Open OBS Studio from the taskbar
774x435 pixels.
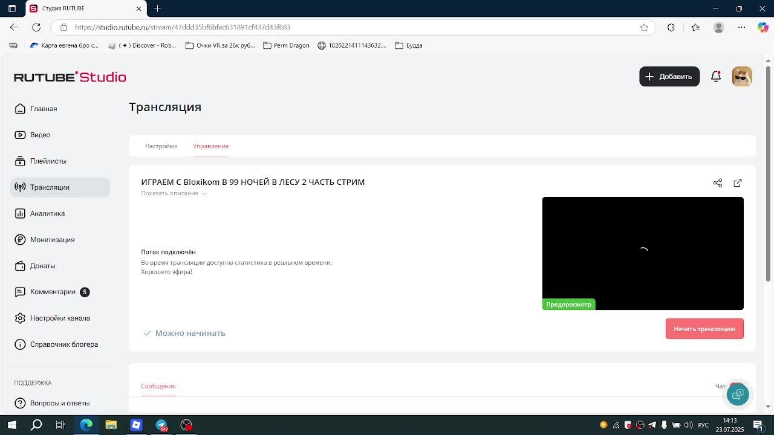pyautogui.click(x=186, y=425)
